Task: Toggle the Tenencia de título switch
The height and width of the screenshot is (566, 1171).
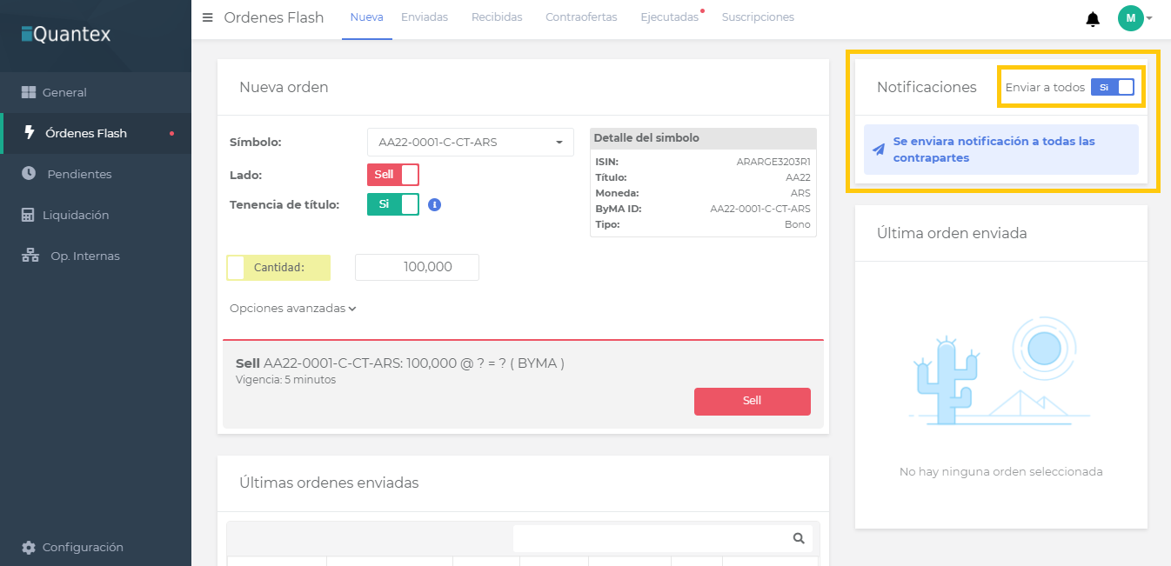Action: click(x=392, y=204)
